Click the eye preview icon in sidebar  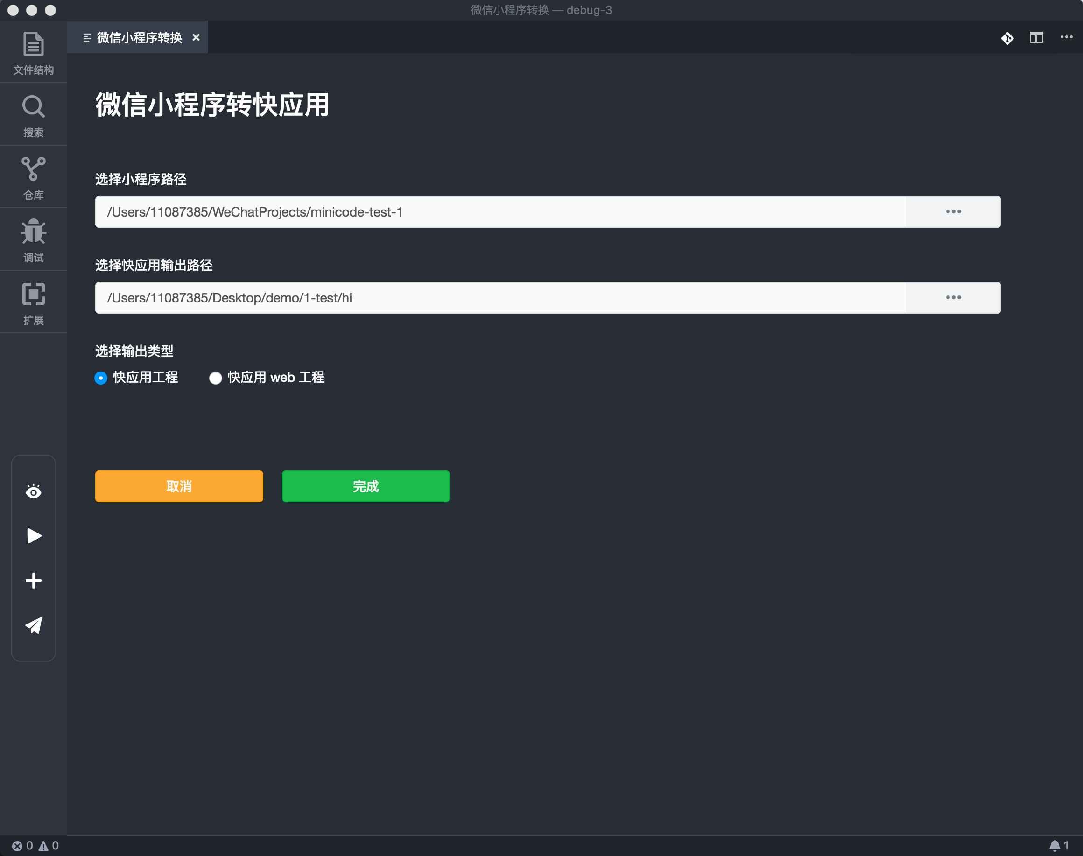click(x=34, y=491)
